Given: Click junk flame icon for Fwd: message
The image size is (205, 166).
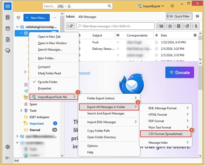Looking at the screenshot, I should coord(156,42).
